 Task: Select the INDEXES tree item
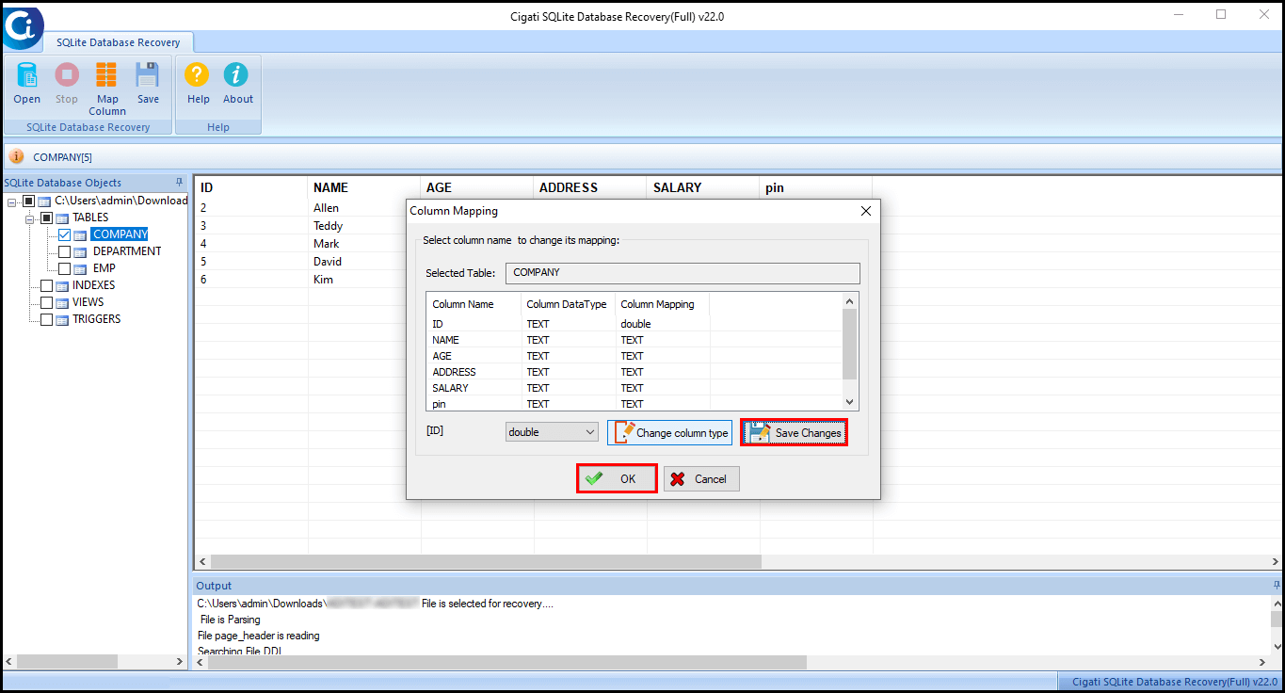pos(94,285)
